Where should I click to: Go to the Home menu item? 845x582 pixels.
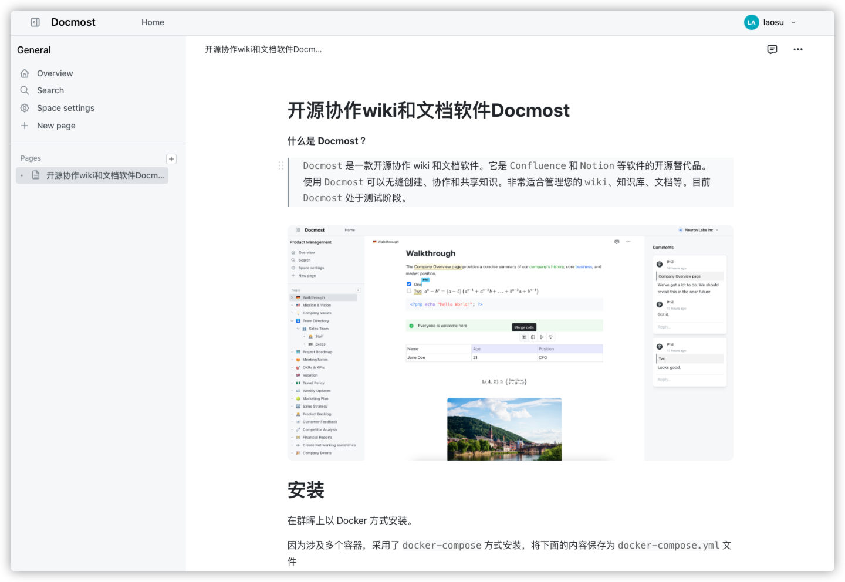pyautogui.click(x=153, y=22)
